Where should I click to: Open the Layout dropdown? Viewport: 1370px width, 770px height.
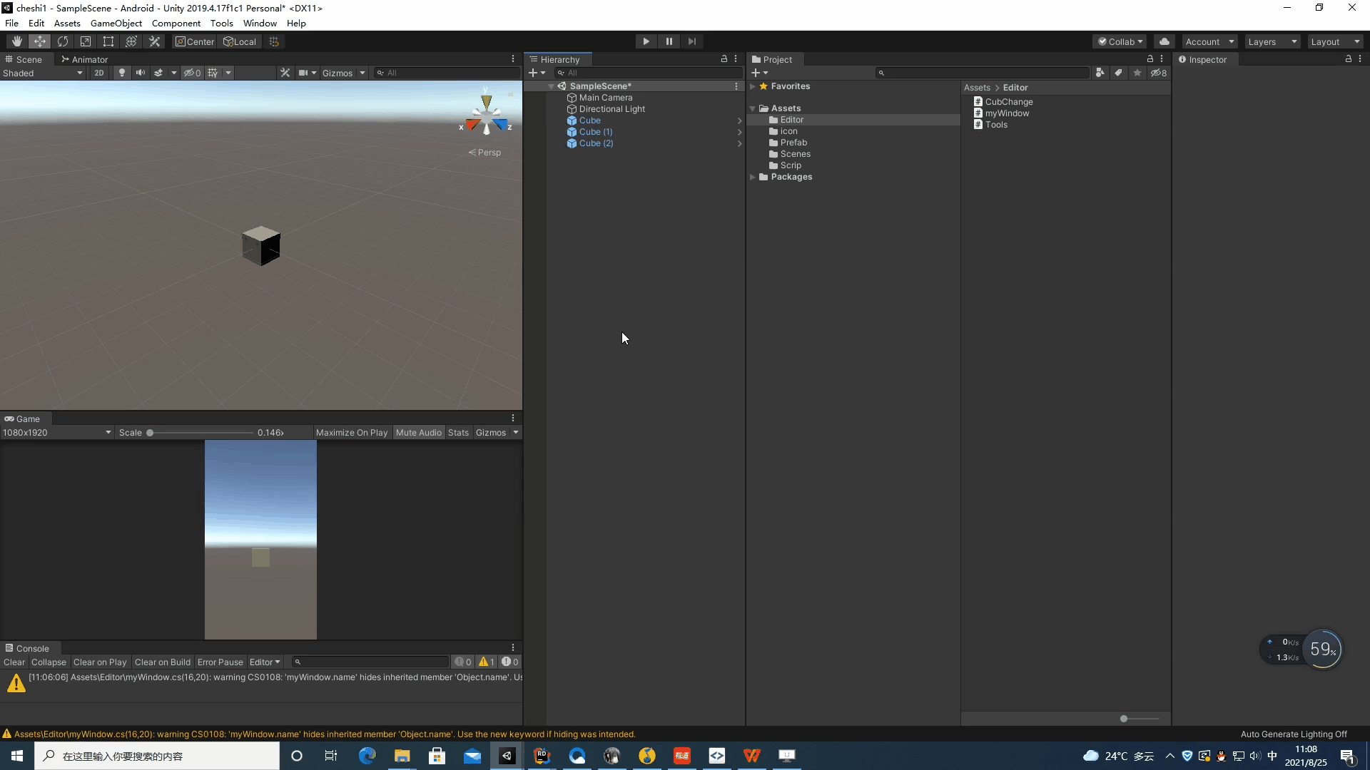1335,41
